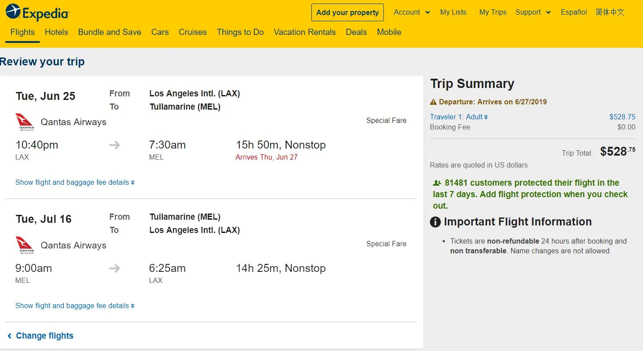Open the Support dropdown menu
Viewport: 643px width, 351px height.
coord(533,12)
